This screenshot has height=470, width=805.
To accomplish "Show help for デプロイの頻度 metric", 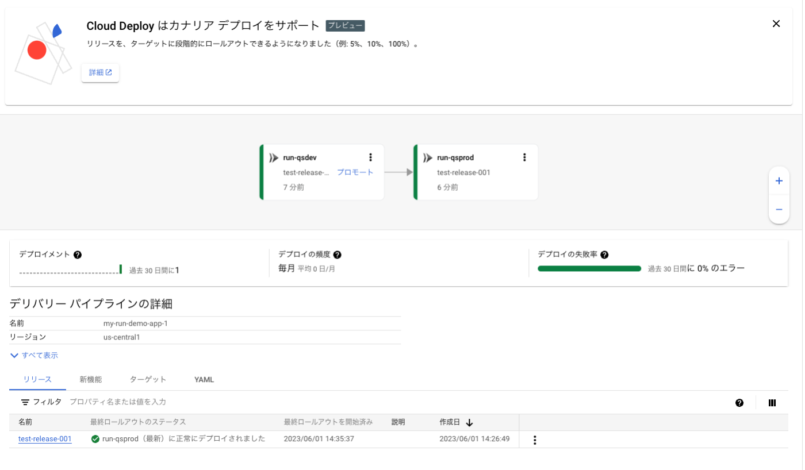I will pos(338,255).
